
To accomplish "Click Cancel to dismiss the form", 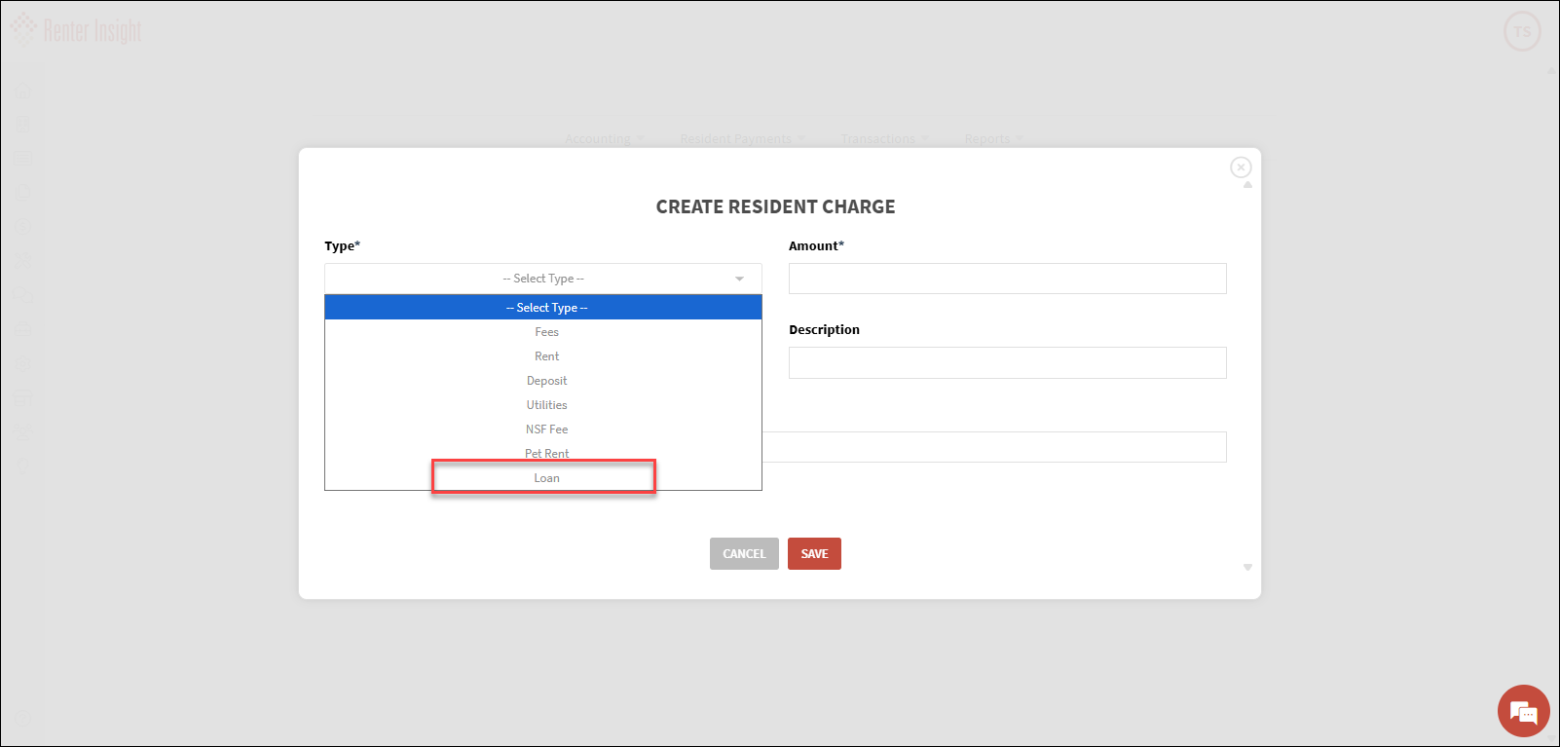I will tap(744, 554).
